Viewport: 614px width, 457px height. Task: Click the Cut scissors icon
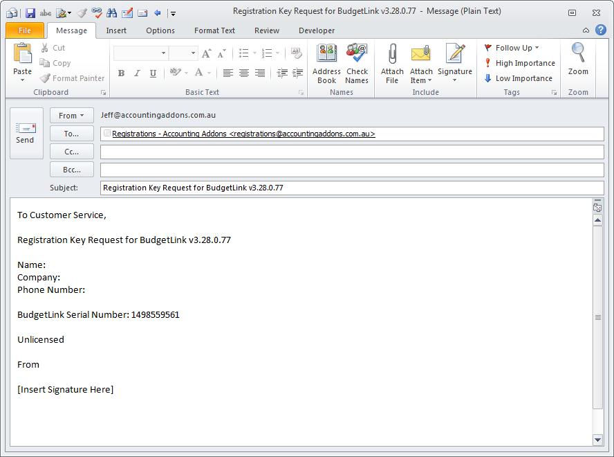point(45,48)
